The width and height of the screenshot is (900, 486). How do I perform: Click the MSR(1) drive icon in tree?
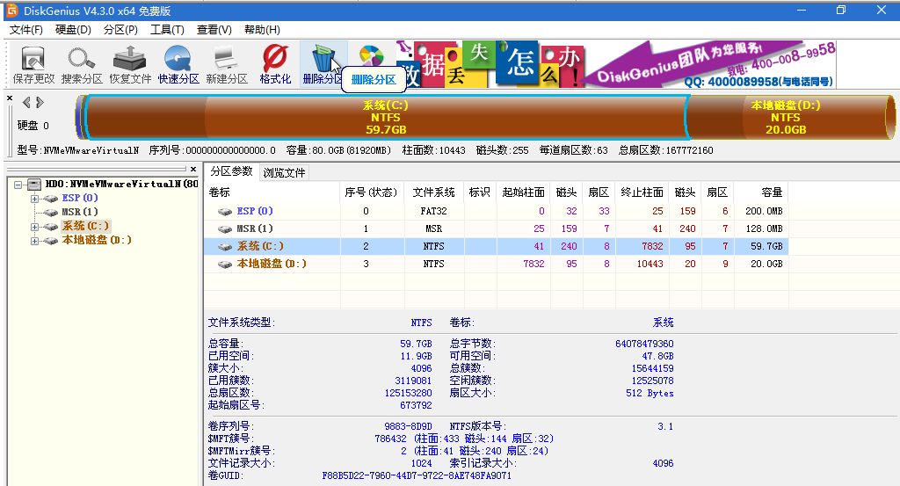point(51,213)
